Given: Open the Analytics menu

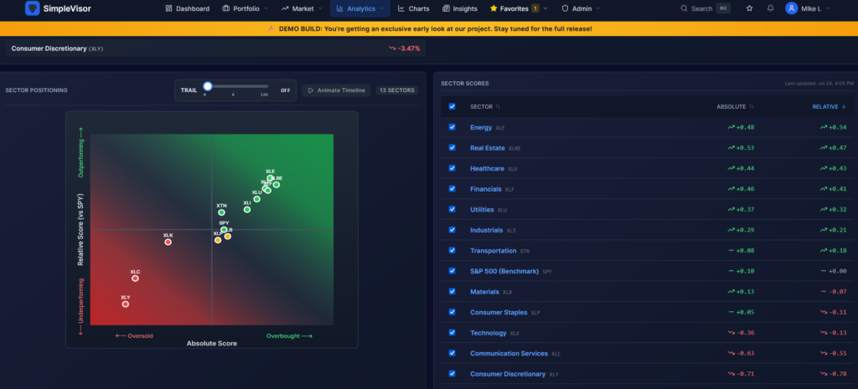Looking at the screenshot, I should pos(360,8).
